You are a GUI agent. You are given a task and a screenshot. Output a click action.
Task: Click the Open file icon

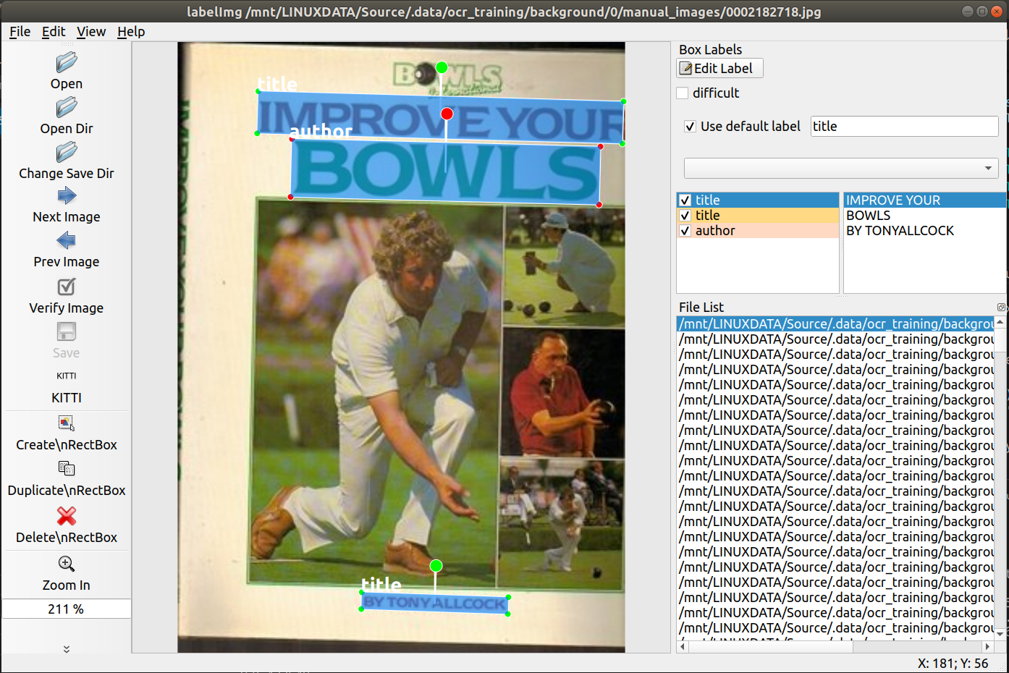pos(67,62)
